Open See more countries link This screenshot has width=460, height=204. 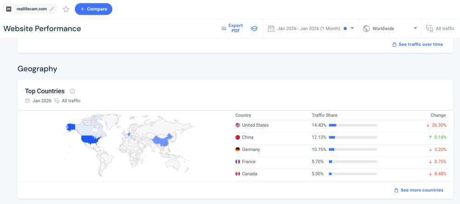point(419,190)
